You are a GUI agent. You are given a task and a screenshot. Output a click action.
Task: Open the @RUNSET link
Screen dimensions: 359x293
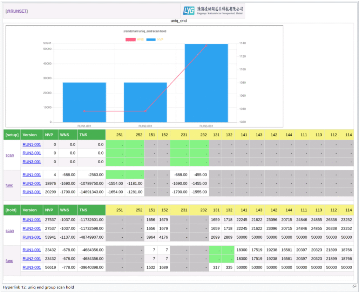point(16,11)
